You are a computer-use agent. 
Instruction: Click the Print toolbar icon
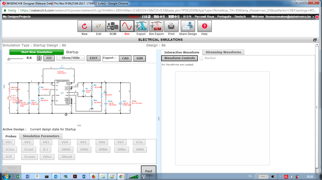click(171, 26)
